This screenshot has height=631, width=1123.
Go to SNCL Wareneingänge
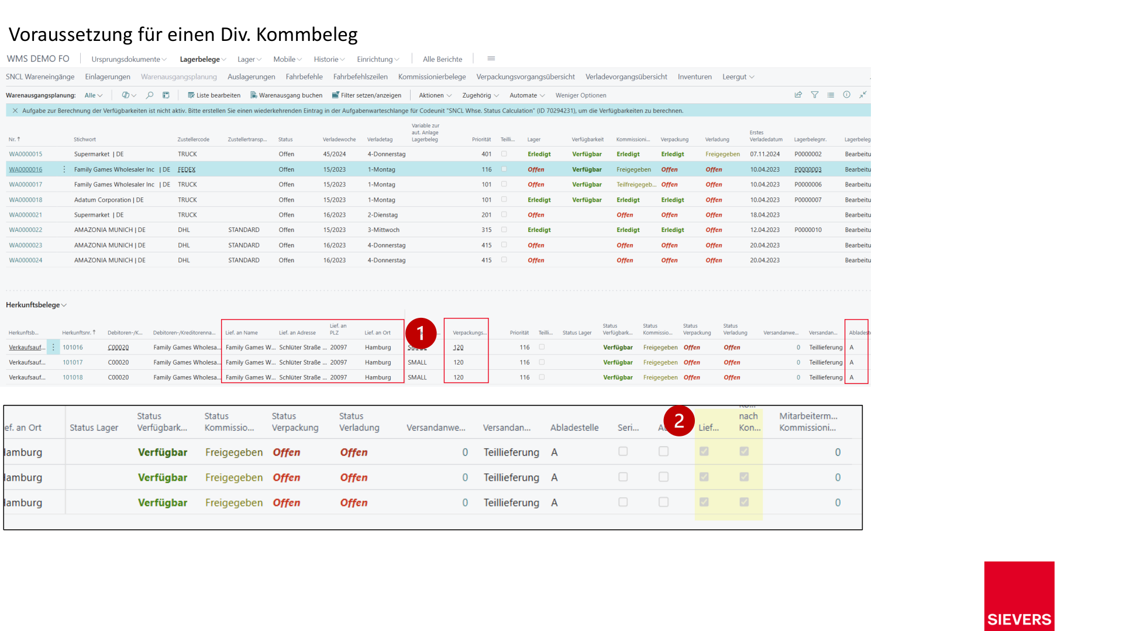point(40,77)
